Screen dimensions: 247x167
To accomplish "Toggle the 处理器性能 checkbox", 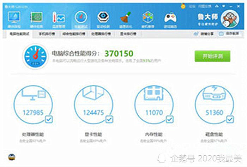I will [49, 119].
